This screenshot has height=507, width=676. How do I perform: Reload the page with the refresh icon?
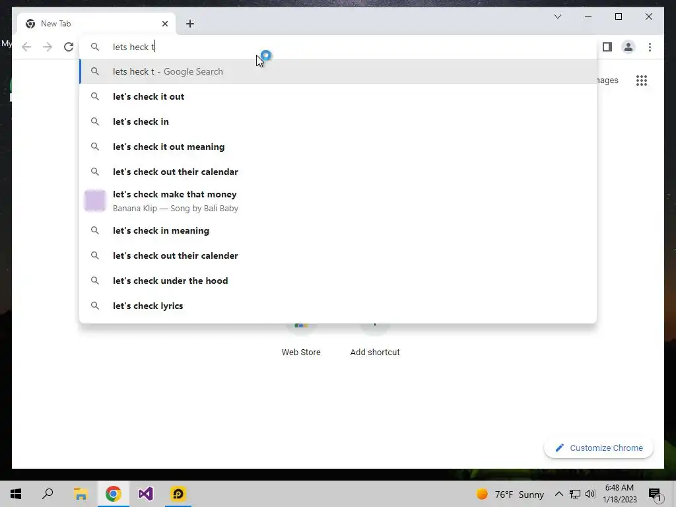click(x=69, y=47)
